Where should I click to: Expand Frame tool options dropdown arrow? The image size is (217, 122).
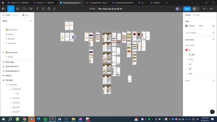pos(20,9)
